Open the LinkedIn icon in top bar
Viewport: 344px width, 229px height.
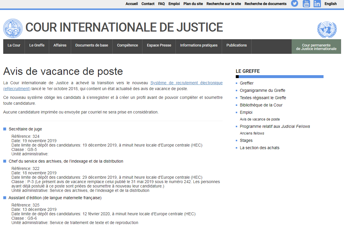click(x=317, y=4)
